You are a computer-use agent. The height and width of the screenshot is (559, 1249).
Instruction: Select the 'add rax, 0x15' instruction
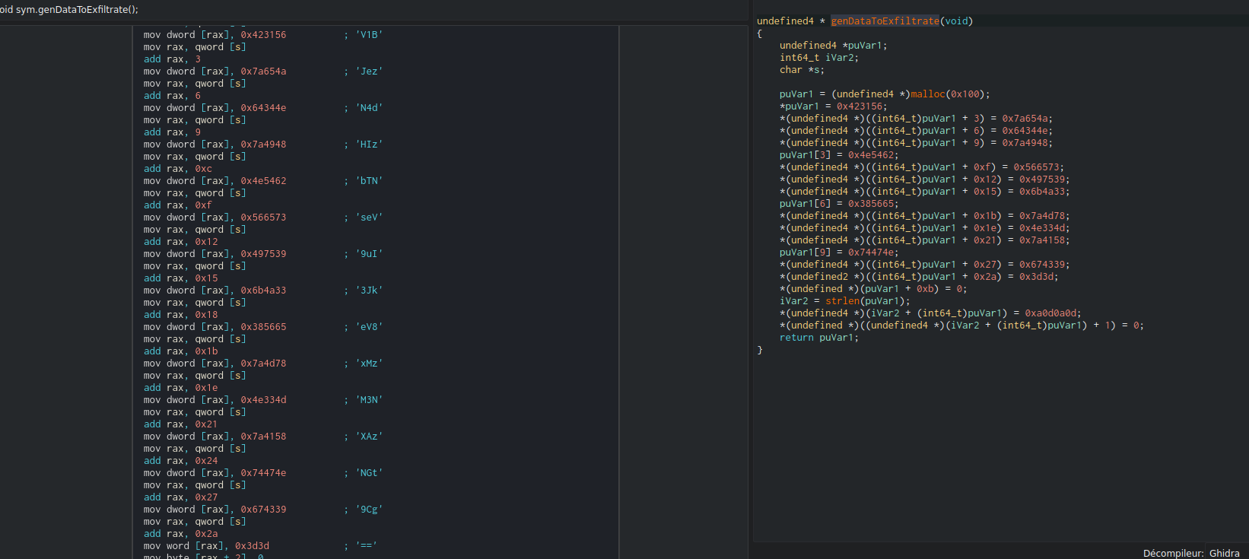coord(180,278)
